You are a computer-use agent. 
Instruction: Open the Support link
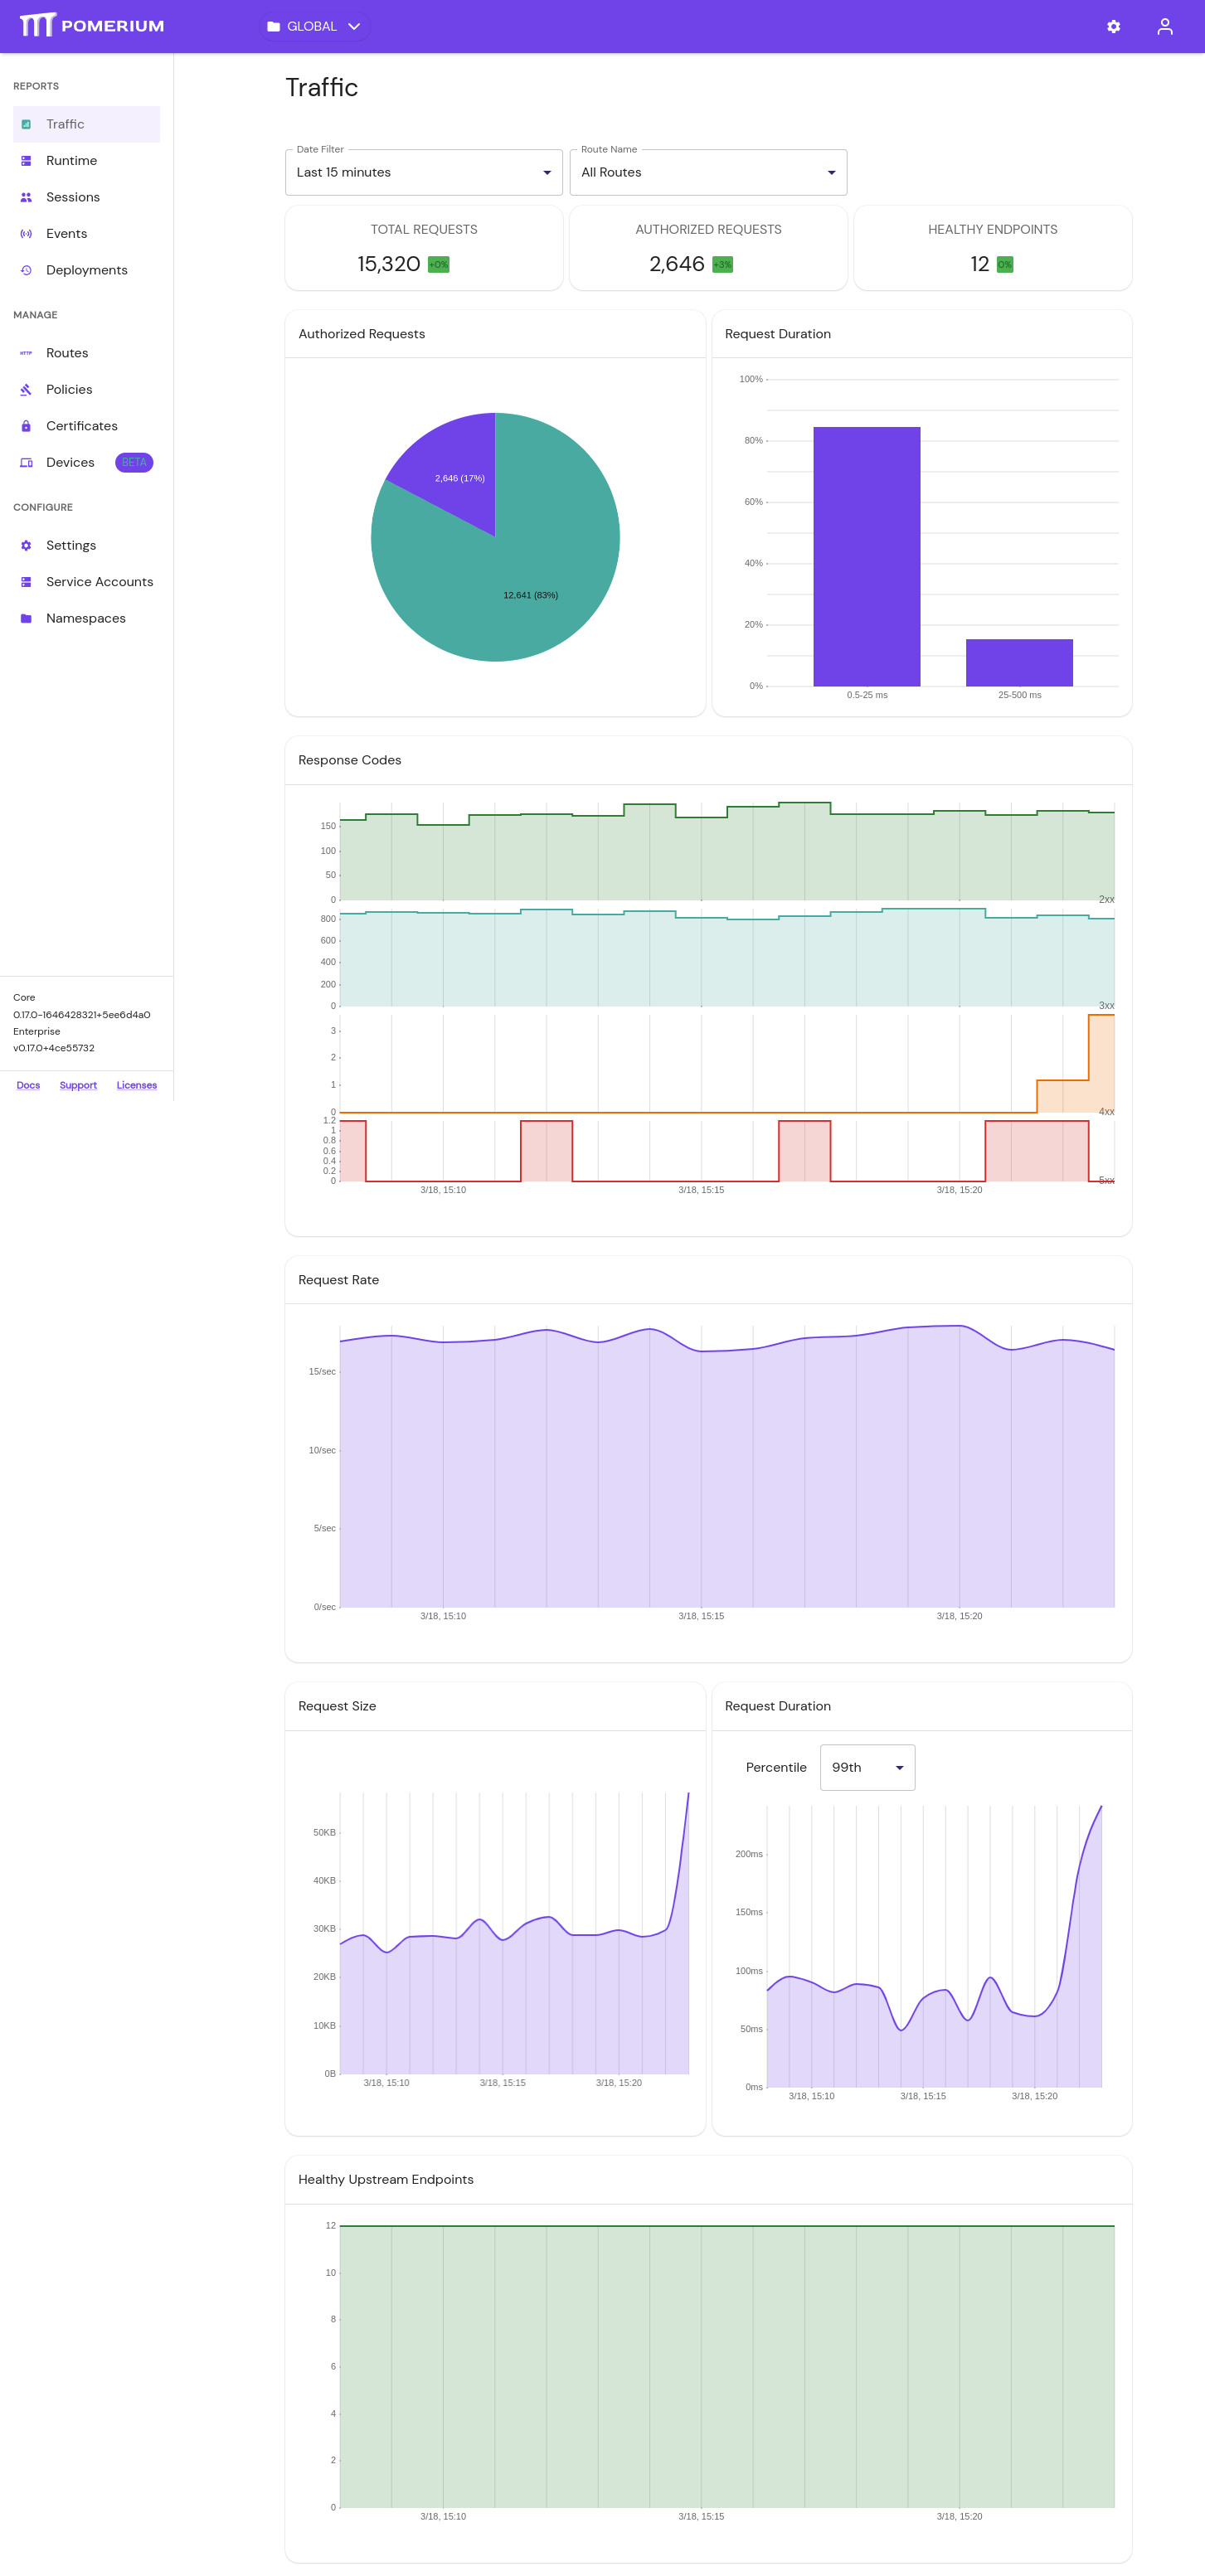click(78, 1085)
